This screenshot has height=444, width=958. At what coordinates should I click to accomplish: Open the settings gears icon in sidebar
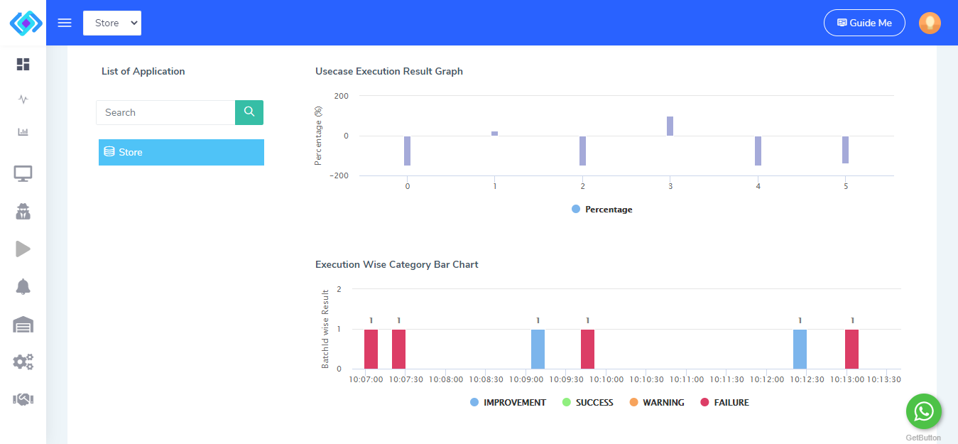click(23, 362)
